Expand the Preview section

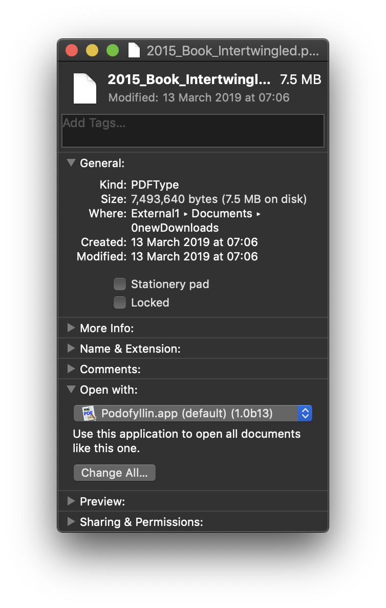71,501
